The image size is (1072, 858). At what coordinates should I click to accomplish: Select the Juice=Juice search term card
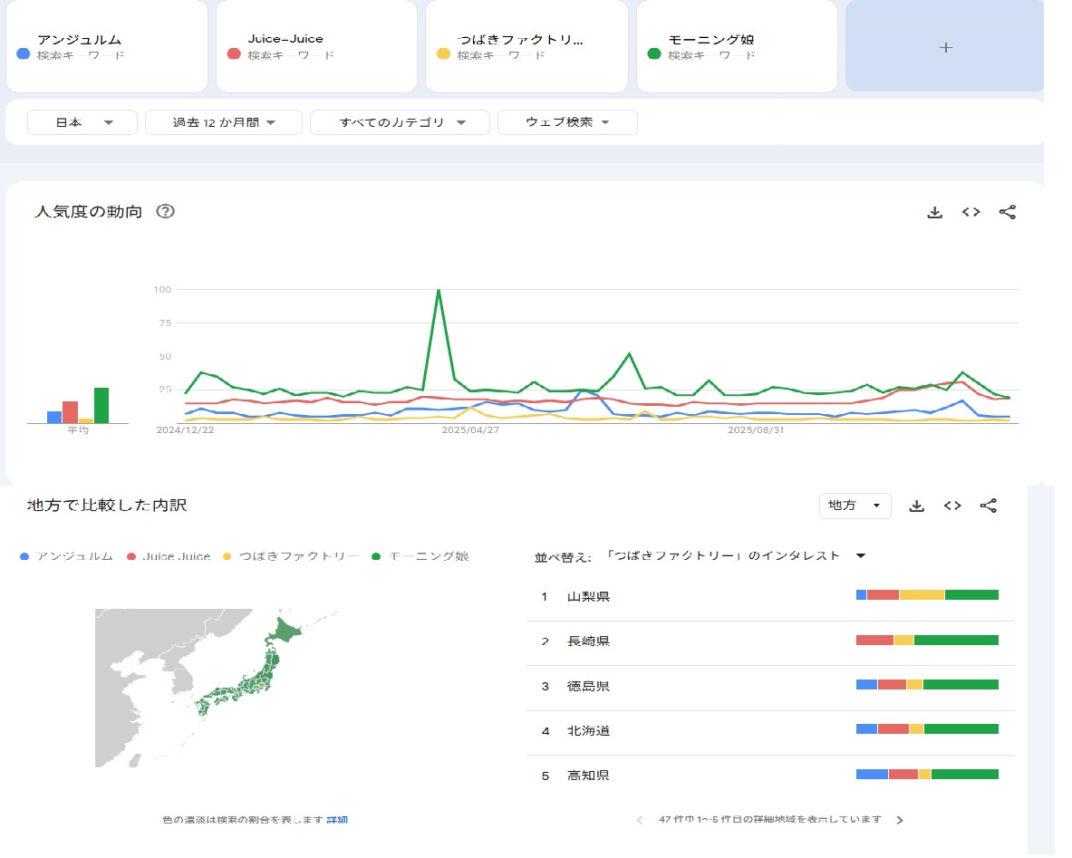[316, 47]
